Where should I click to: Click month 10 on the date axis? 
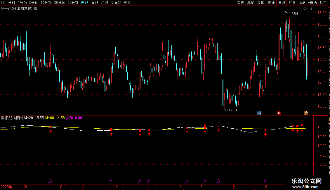60,186
